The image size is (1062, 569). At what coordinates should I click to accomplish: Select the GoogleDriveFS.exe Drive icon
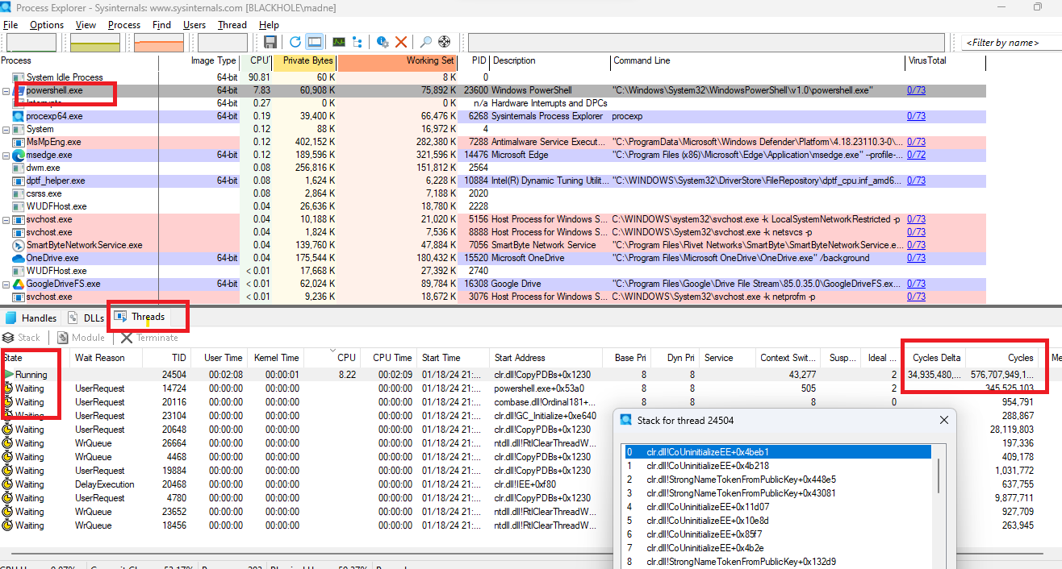pos(19,284)
